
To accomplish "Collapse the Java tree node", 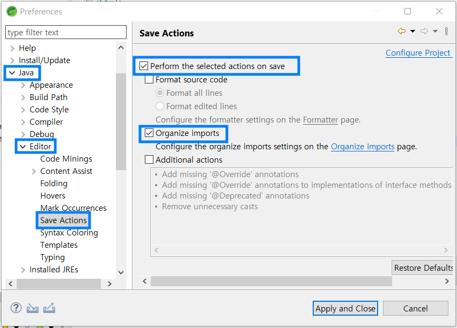I will pos(12,73).
